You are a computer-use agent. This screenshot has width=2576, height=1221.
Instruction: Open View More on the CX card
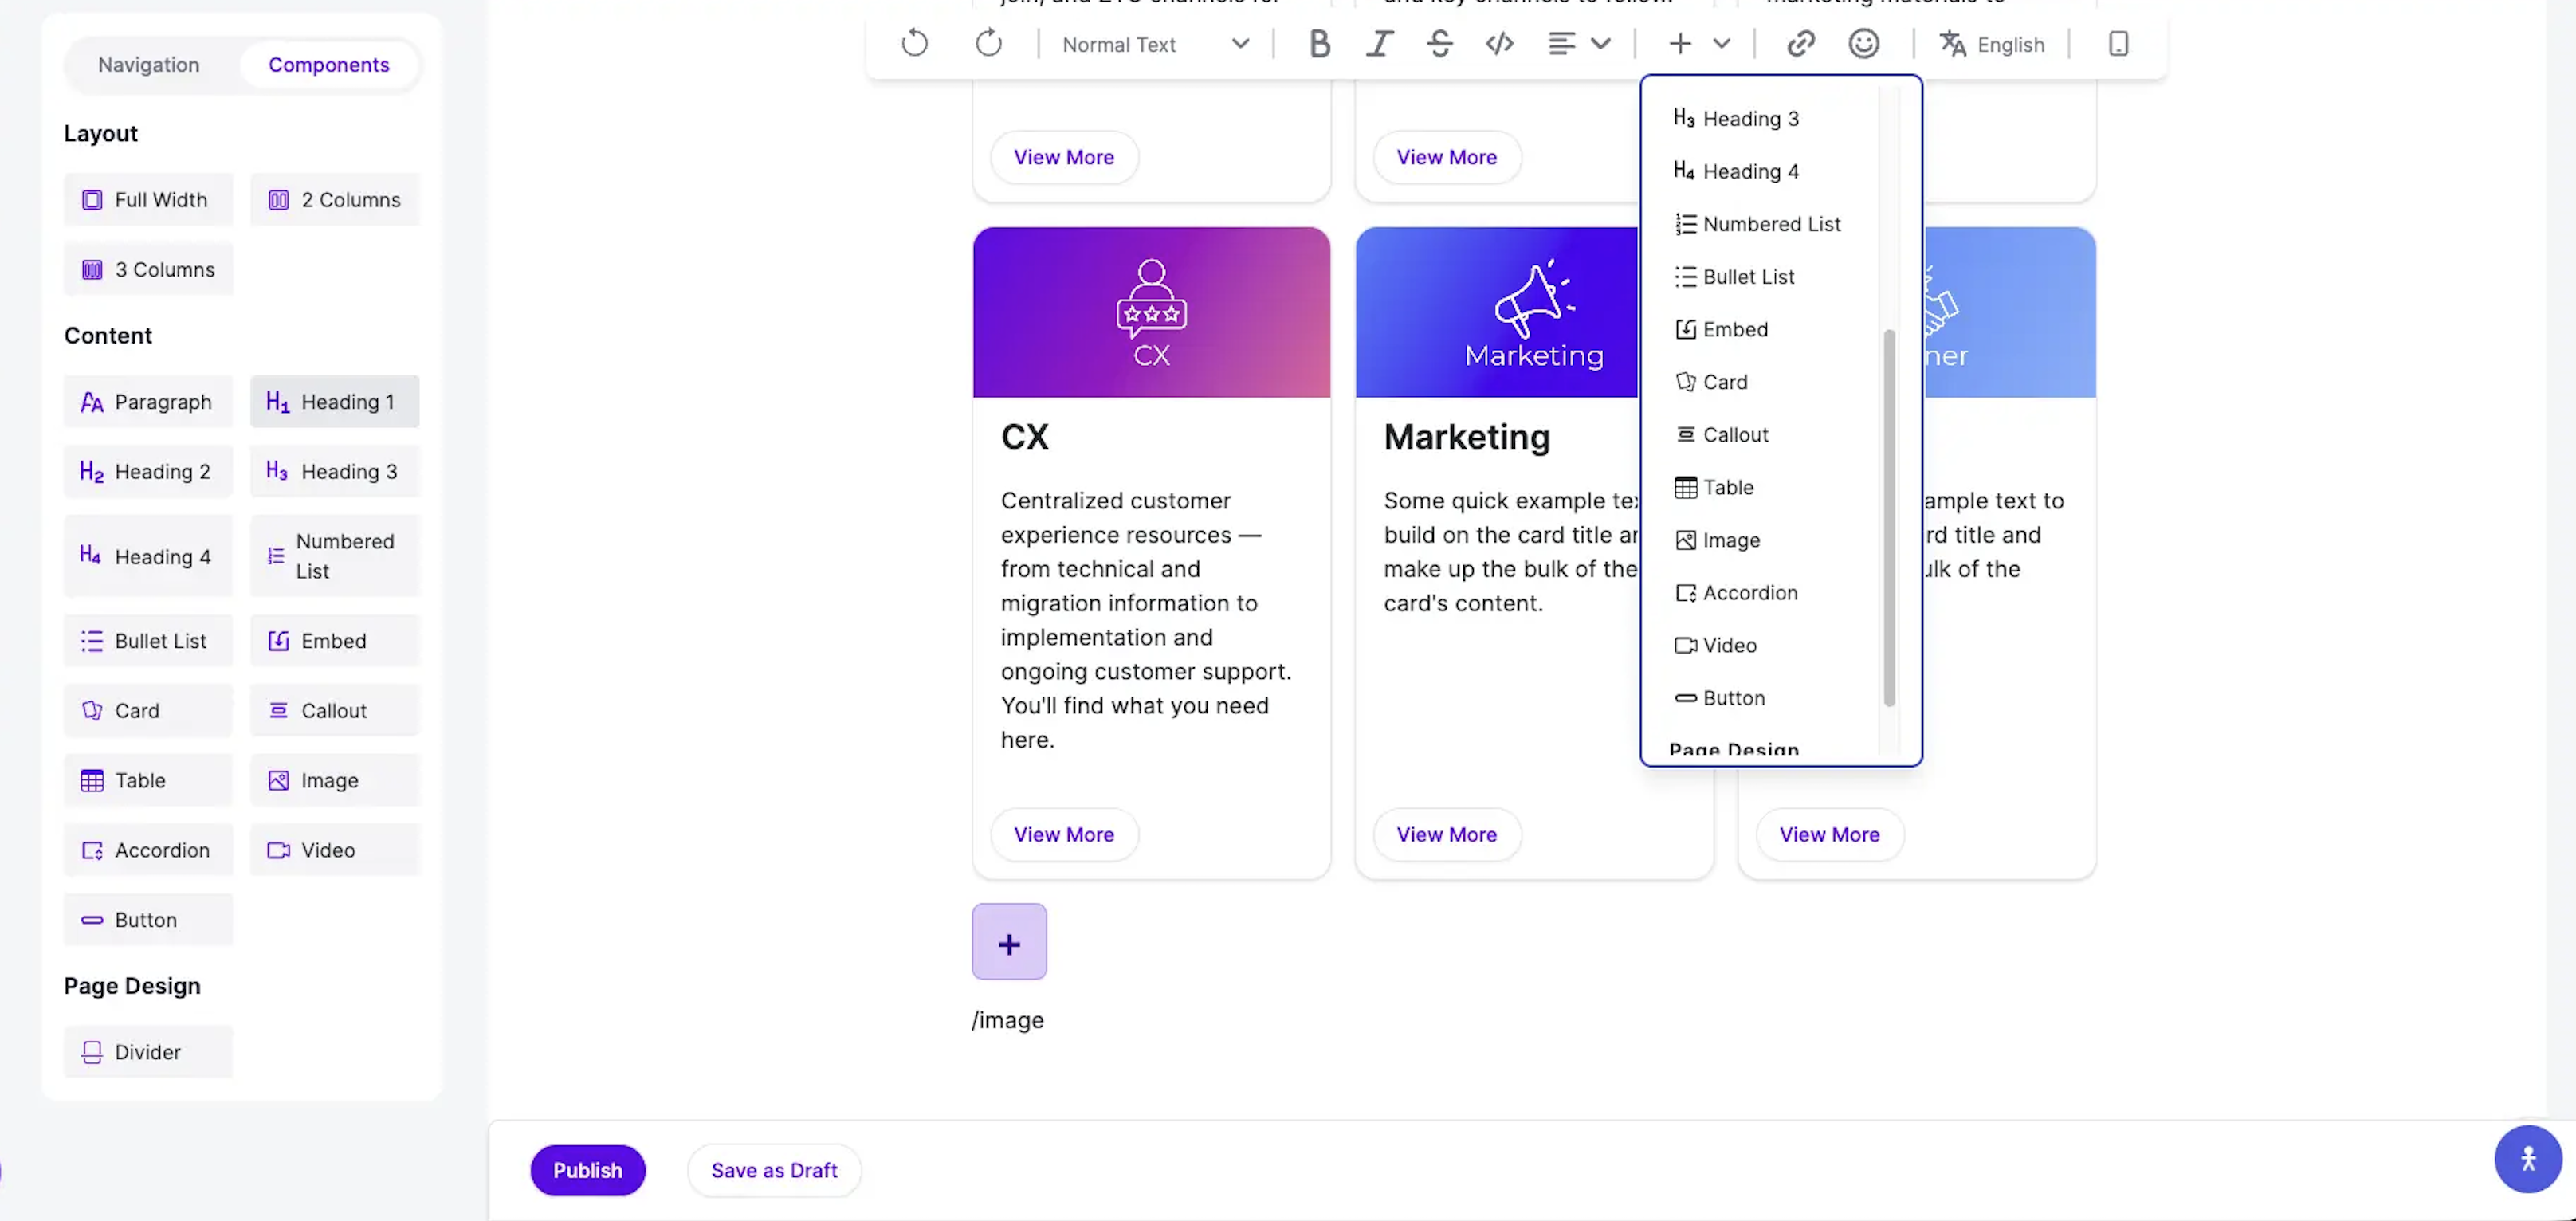point(1064,835)
